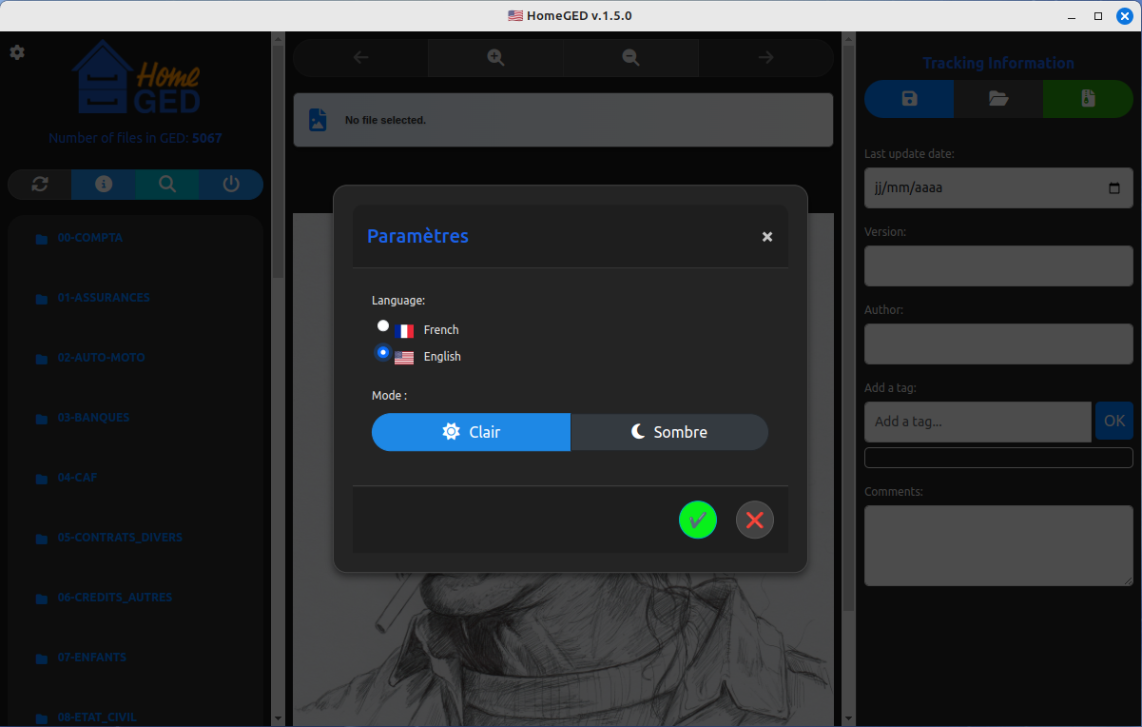Image resolution: width=1142 pixels, height=727 pixels.
Task: Select the French language radio button
Action: pos(383,325)
